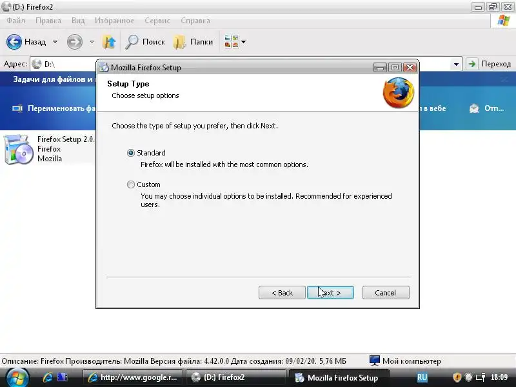Expand the address bar dropdown arrow

point(456,64)
